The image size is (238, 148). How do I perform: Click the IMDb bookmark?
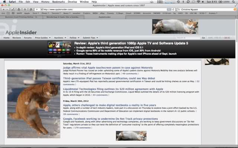click(x=95, y=13)
